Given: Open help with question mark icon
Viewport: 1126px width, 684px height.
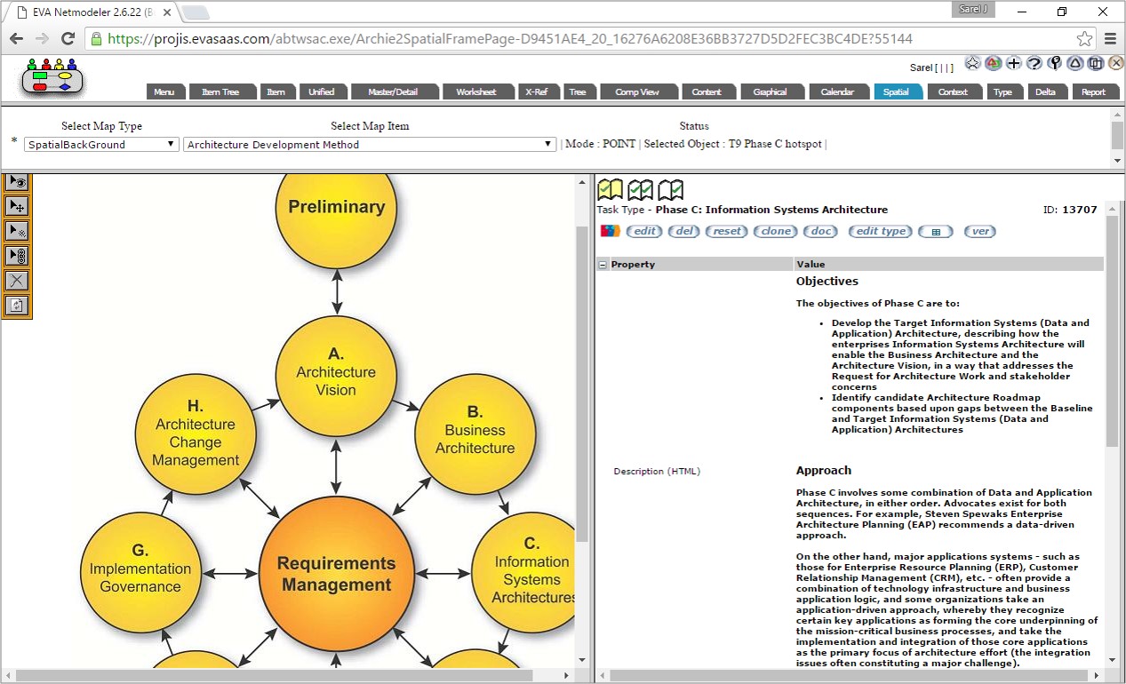Looking at the screenshot, I should (1034, 63).
